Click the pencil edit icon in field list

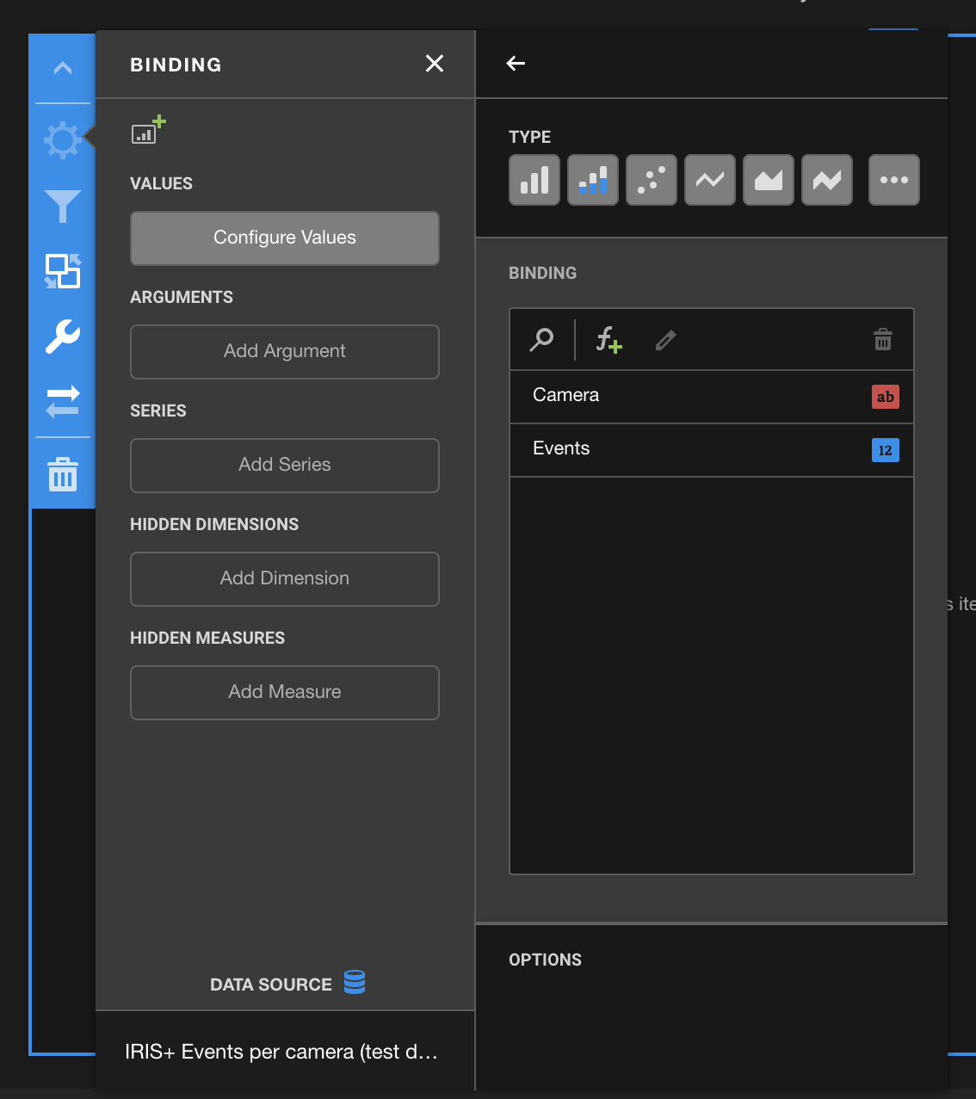(x=665, y=340)
